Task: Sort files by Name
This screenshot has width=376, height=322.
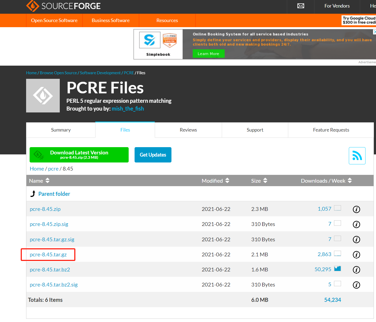Action: [39, 181]
